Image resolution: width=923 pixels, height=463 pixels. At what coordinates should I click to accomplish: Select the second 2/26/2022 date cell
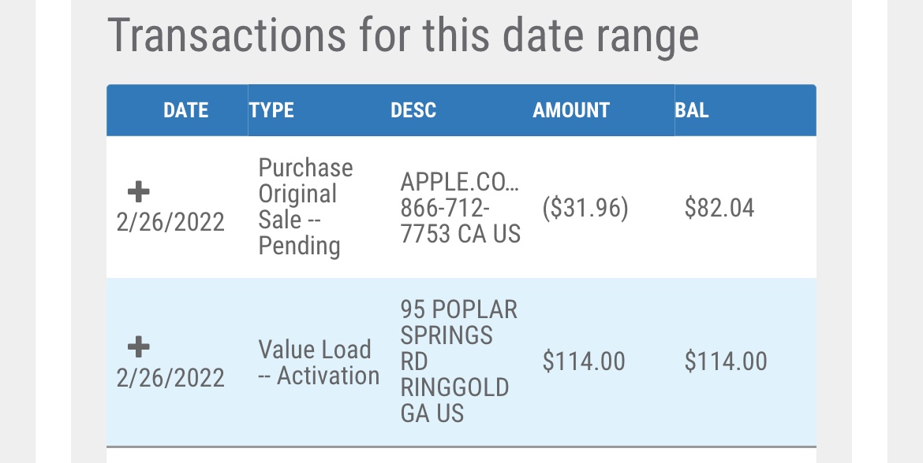[x=170, y=377]
